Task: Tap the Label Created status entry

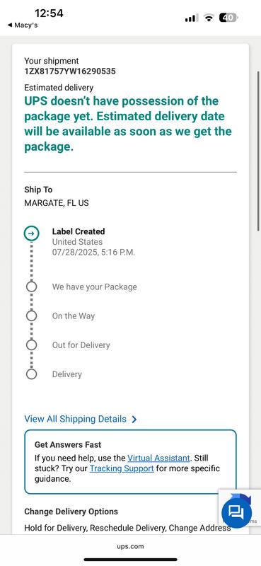Action: (x=93, y=242)
